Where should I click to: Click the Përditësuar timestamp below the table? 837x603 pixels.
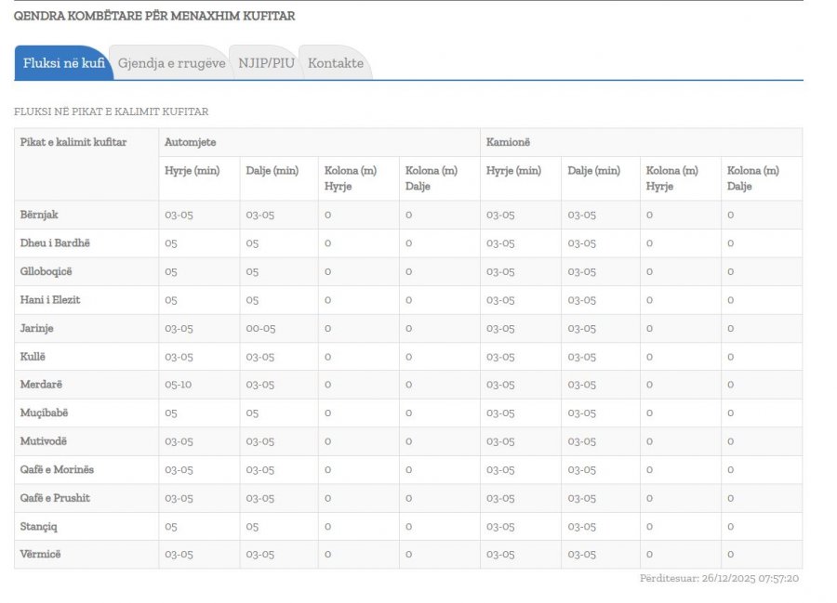[719, 579]
